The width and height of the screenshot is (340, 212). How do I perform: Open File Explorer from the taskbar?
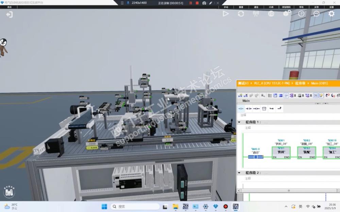tap(175, 207)
